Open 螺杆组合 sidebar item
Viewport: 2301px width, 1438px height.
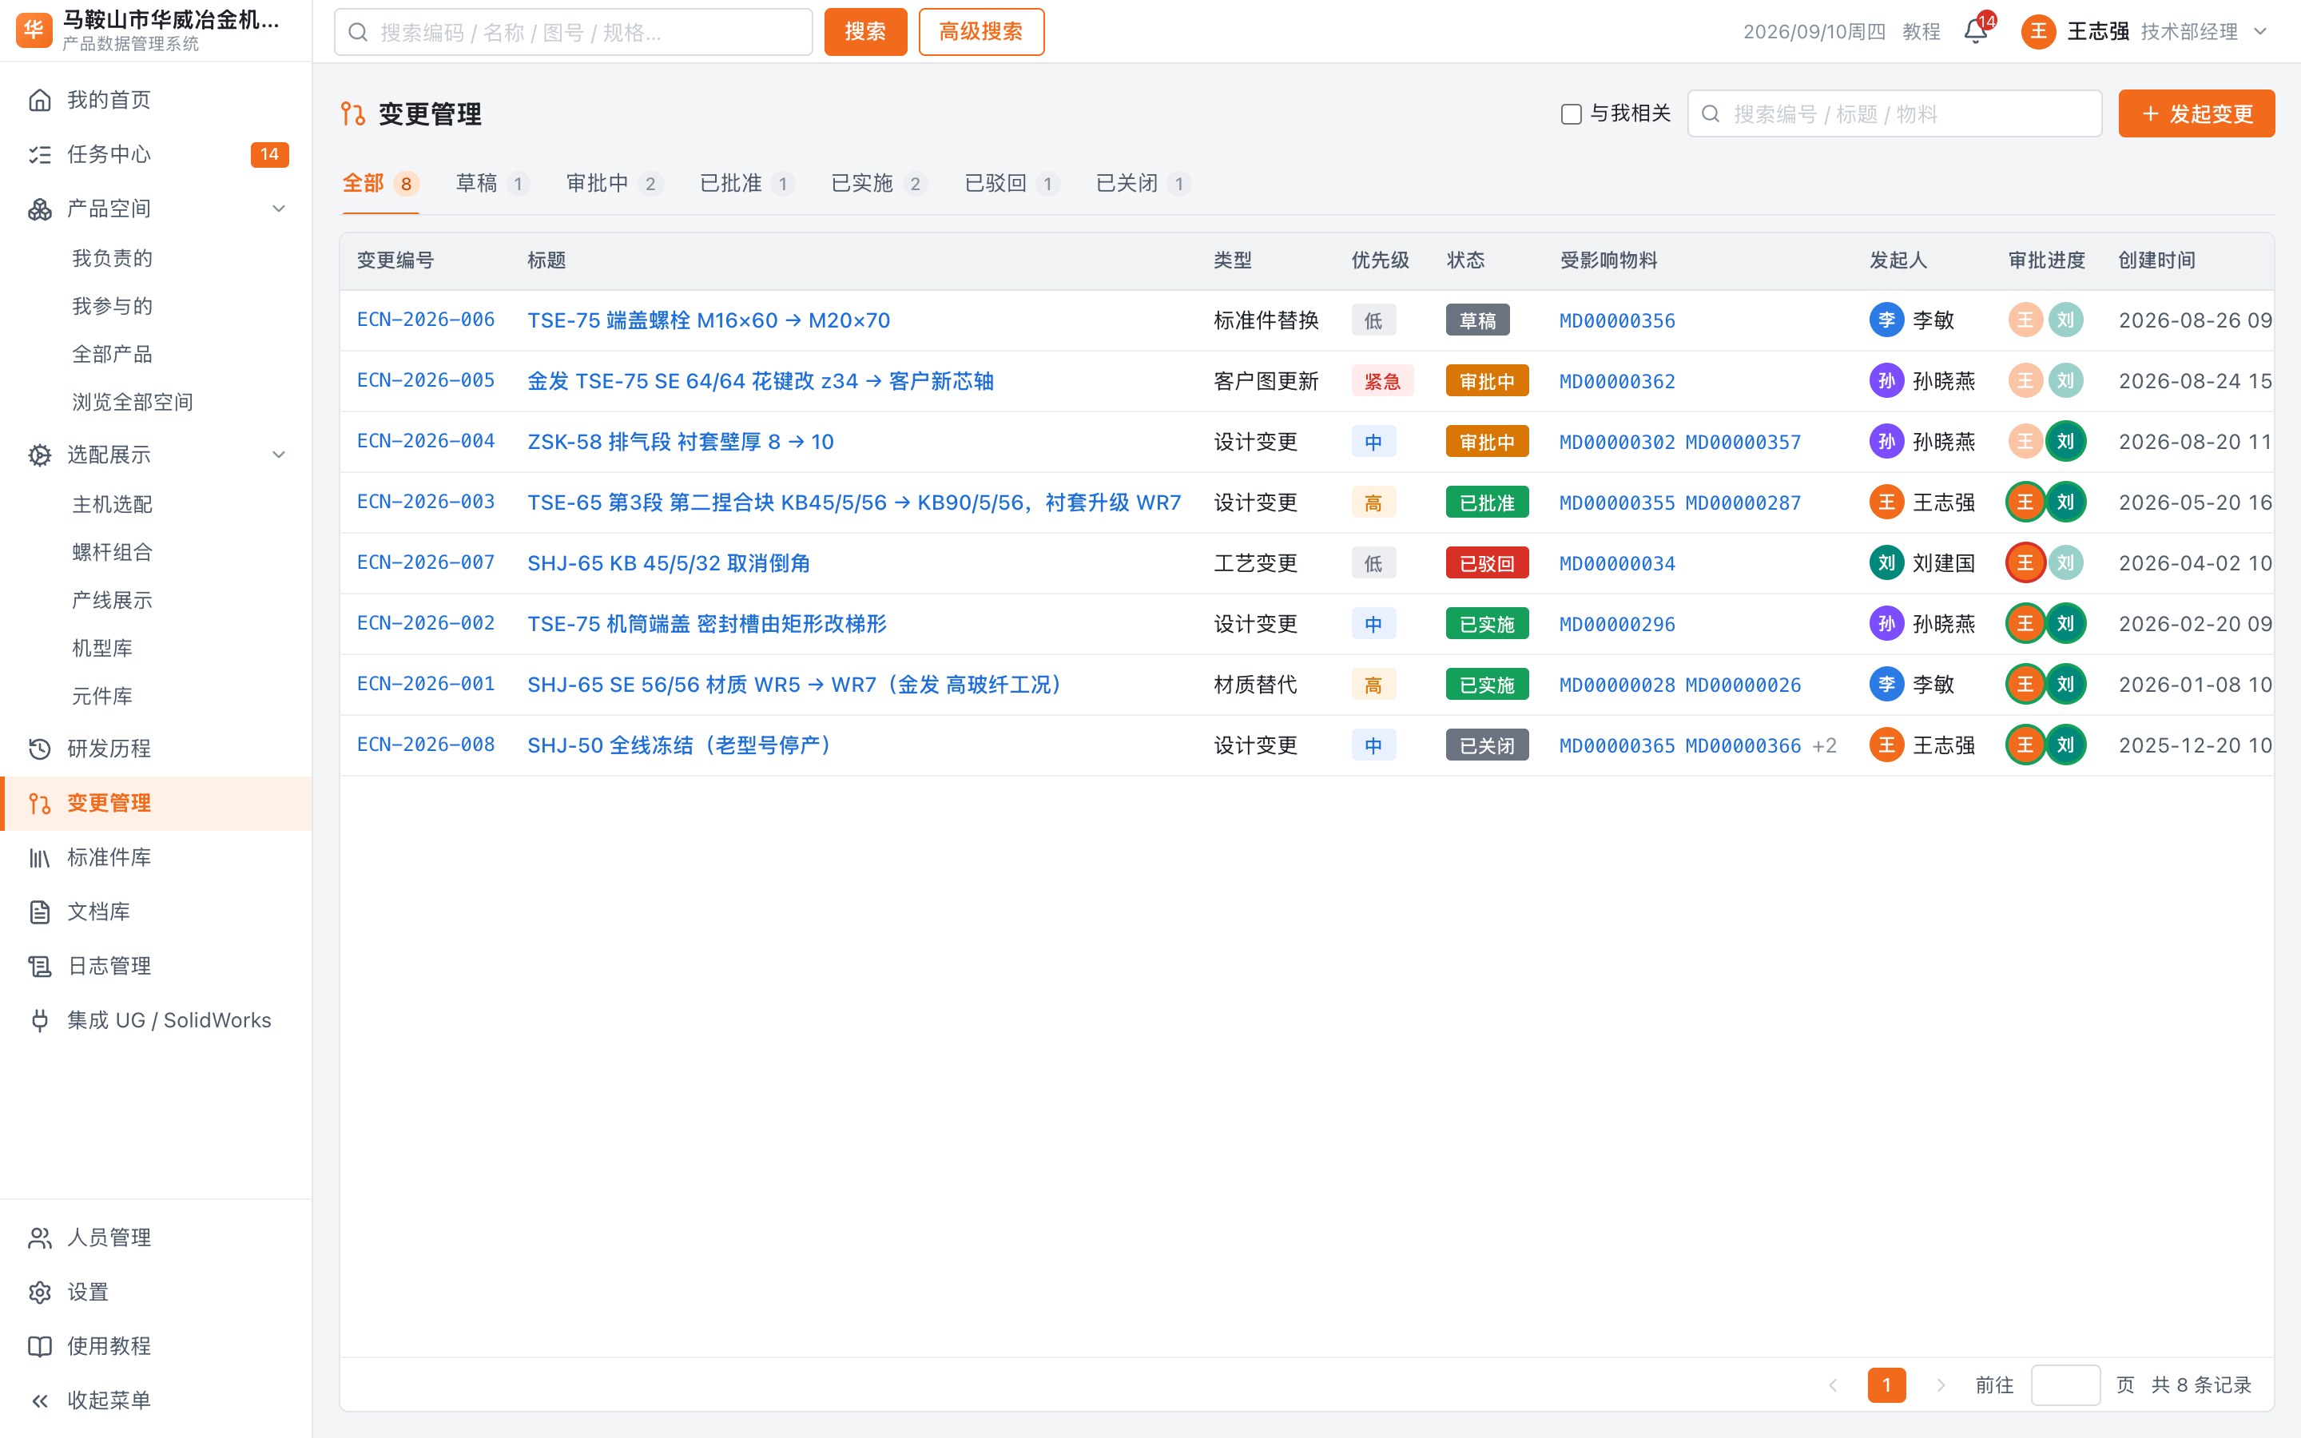112,553
